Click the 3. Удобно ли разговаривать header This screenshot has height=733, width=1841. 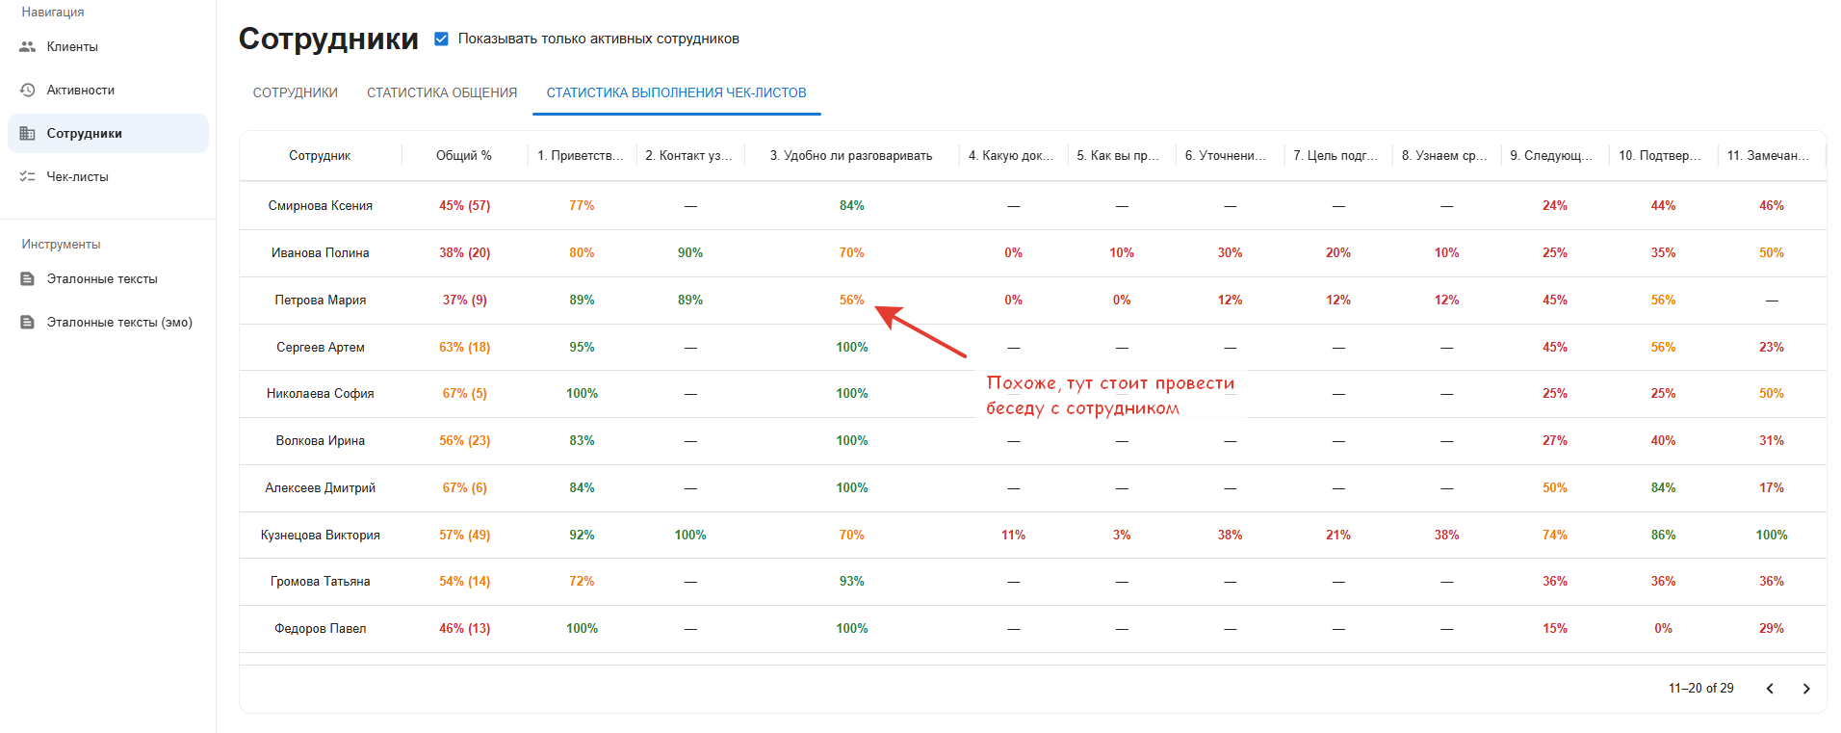[850, 155]
